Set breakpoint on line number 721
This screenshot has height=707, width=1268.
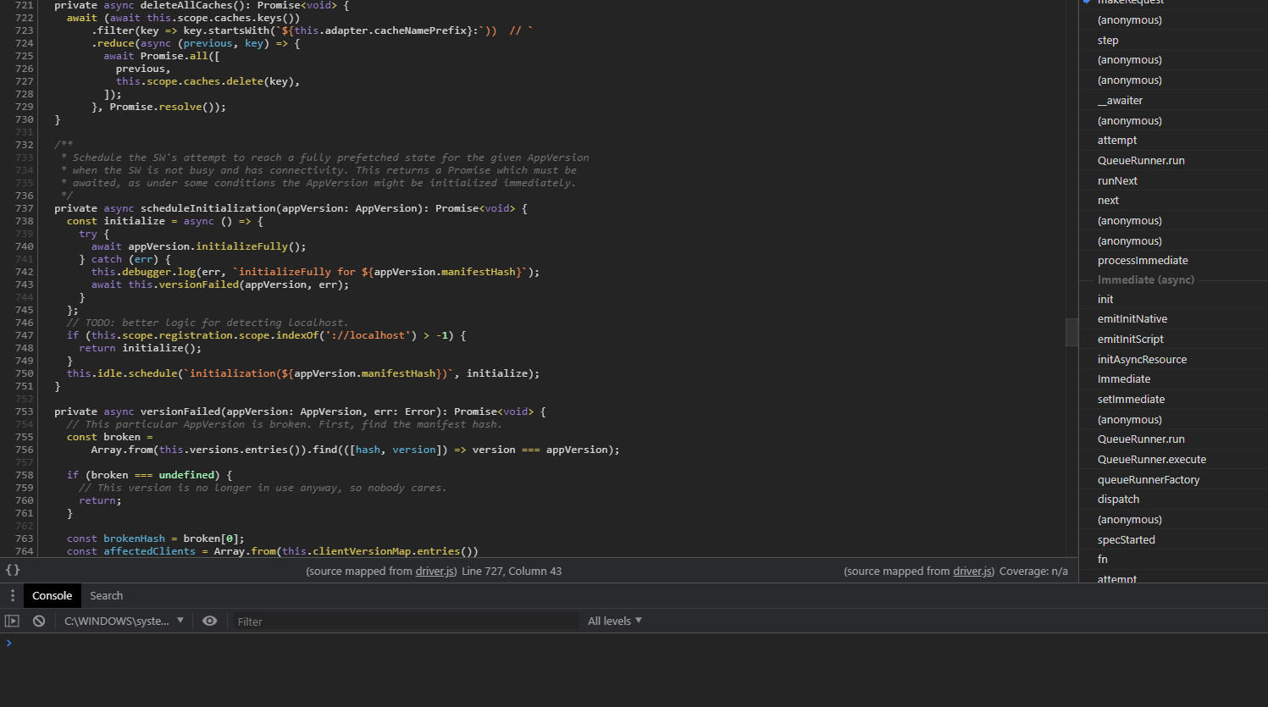24,5
